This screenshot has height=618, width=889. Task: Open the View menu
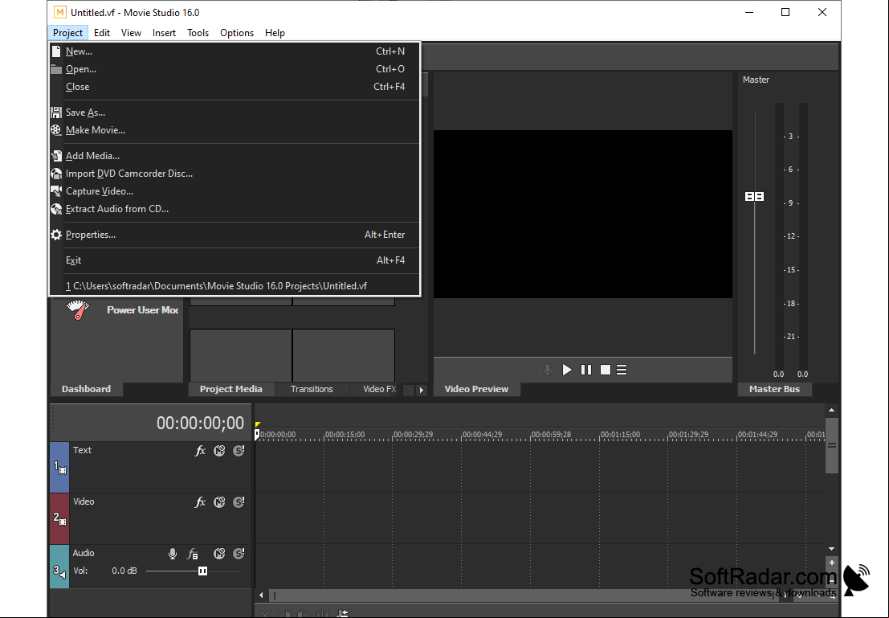pos(131,33)
